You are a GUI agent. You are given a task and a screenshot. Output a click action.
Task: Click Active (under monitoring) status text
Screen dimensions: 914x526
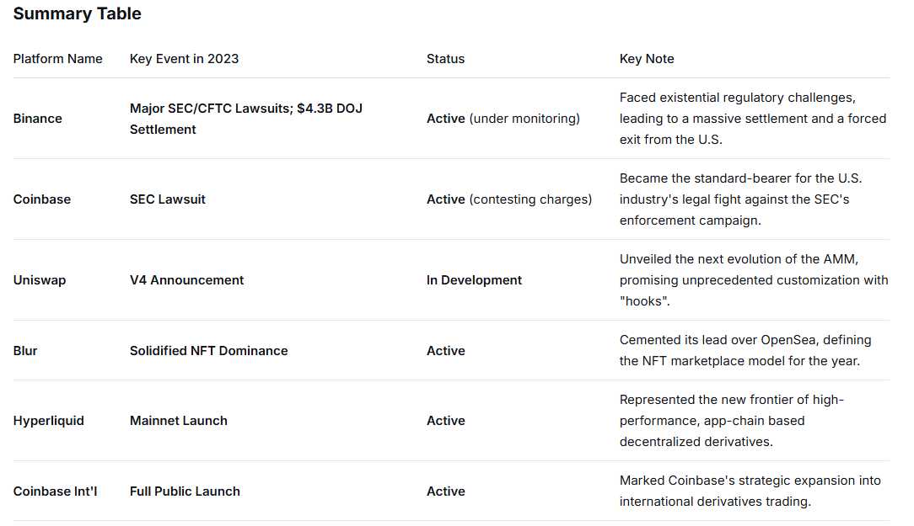point(503,118)
